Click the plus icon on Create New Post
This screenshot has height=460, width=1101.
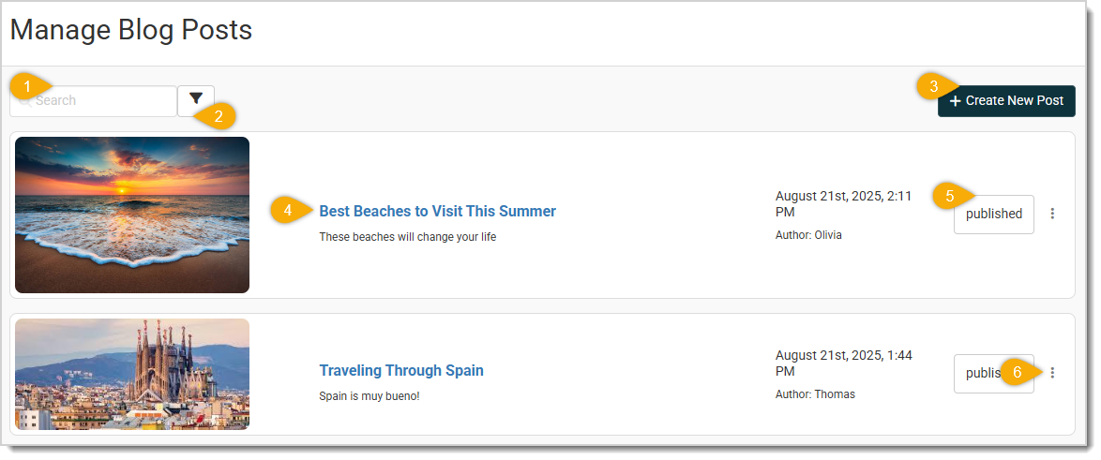(x=955, y=101)
